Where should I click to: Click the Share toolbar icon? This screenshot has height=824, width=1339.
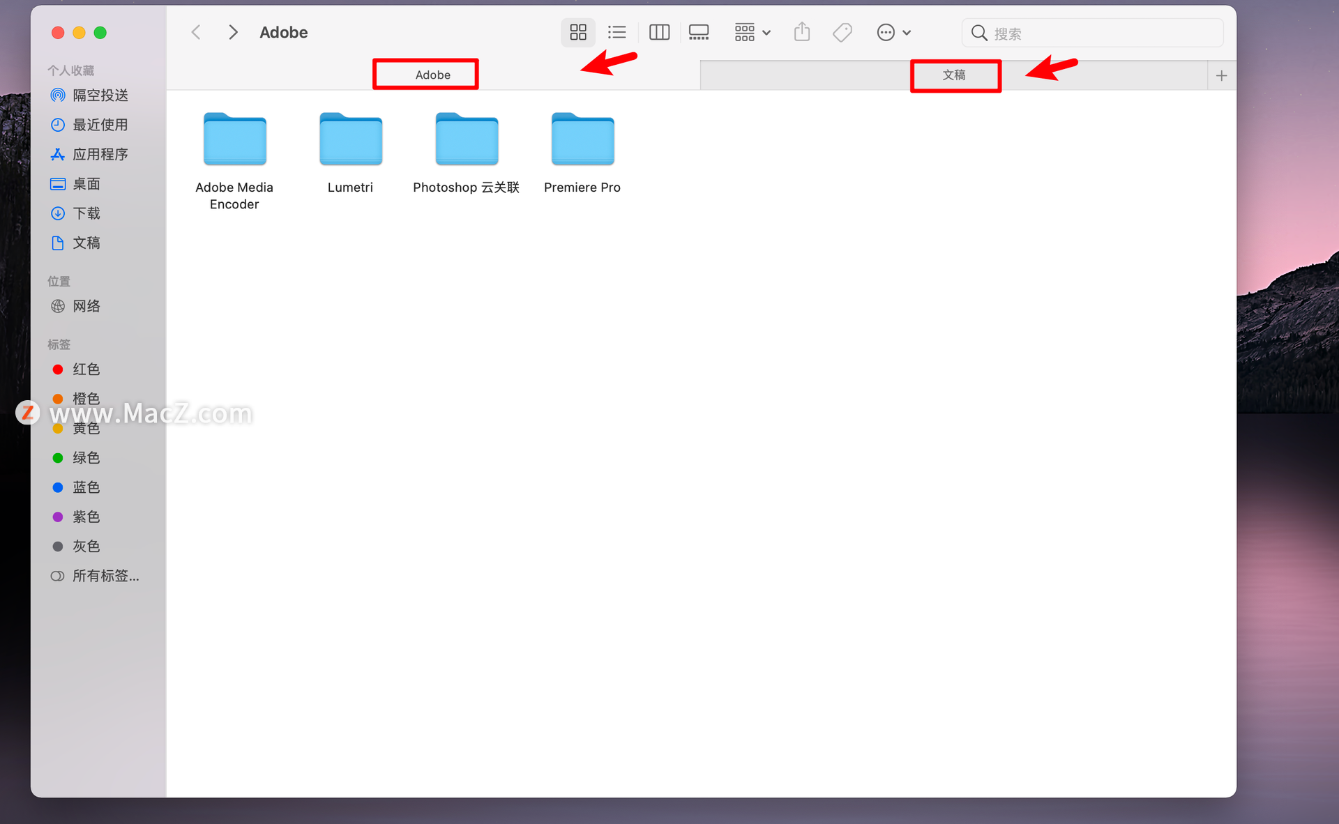click(802, 32)
